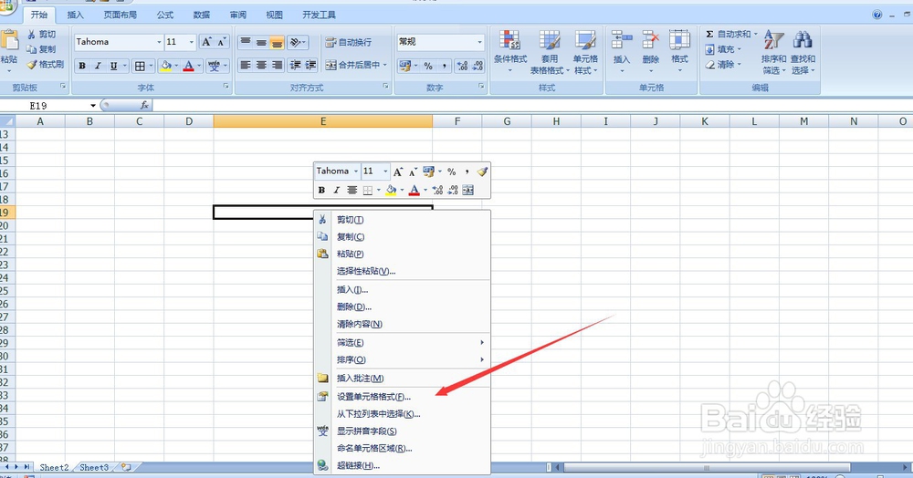Screen dimensions: 913x478
Task: Click the Copy (复制) ribbon button
Action: click(x=41, y=49)
